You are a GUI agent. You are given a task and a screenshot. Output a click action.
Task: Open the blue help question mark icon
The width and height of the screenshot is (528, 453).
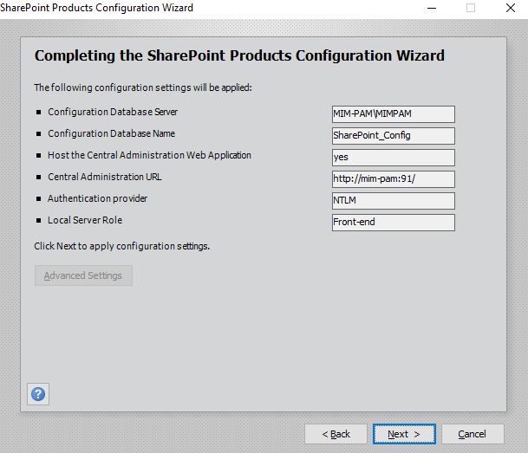pos(38,394)
